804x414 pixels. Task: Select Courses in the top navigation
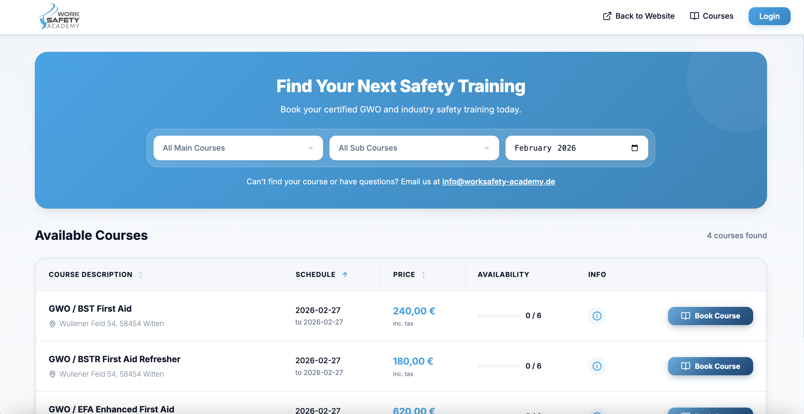[717, 16]
